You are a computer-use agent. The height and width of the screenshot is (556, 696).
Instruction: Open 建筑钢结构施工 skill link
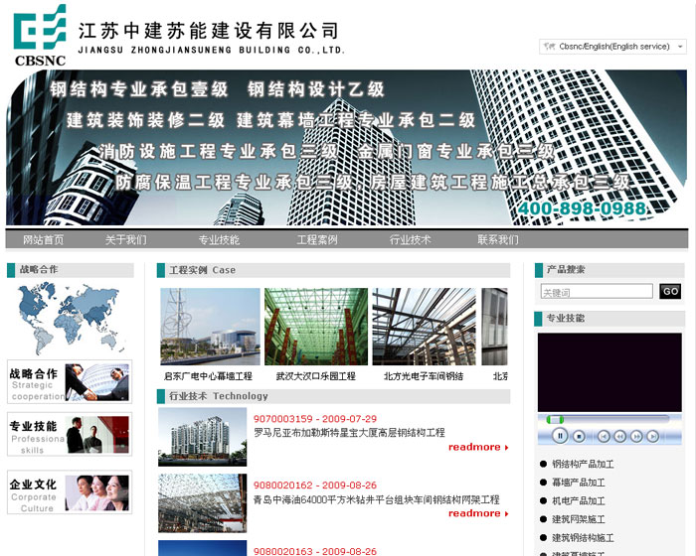(583, 538)
